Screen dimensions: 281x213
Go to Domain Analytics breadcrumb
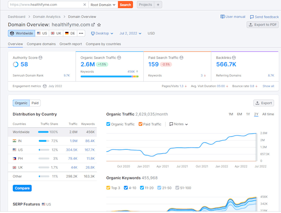tap(47, 17)
